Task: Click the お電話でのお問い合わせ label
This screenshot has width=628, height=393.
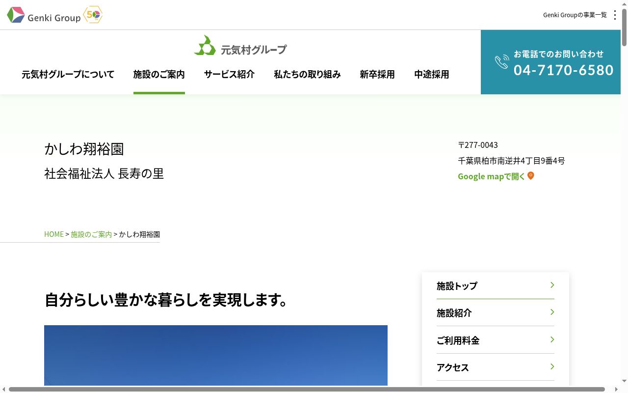Action: (559, 54)
